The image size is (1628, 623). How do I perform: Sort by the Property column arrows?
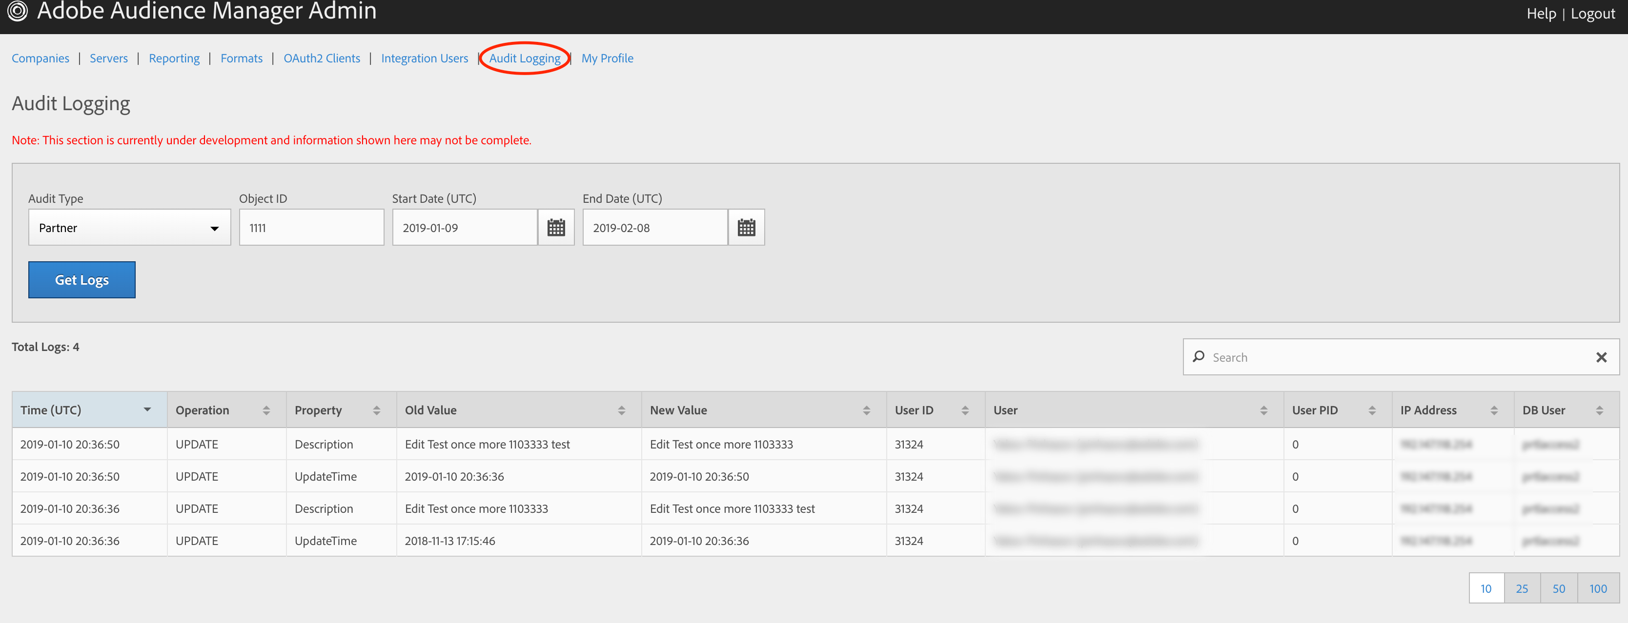coord(376,410)
